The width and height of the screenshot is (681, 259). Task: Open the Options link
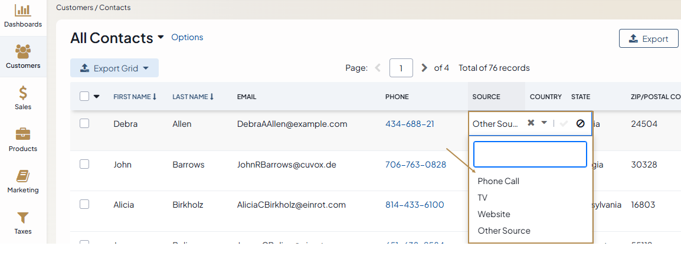187,37
